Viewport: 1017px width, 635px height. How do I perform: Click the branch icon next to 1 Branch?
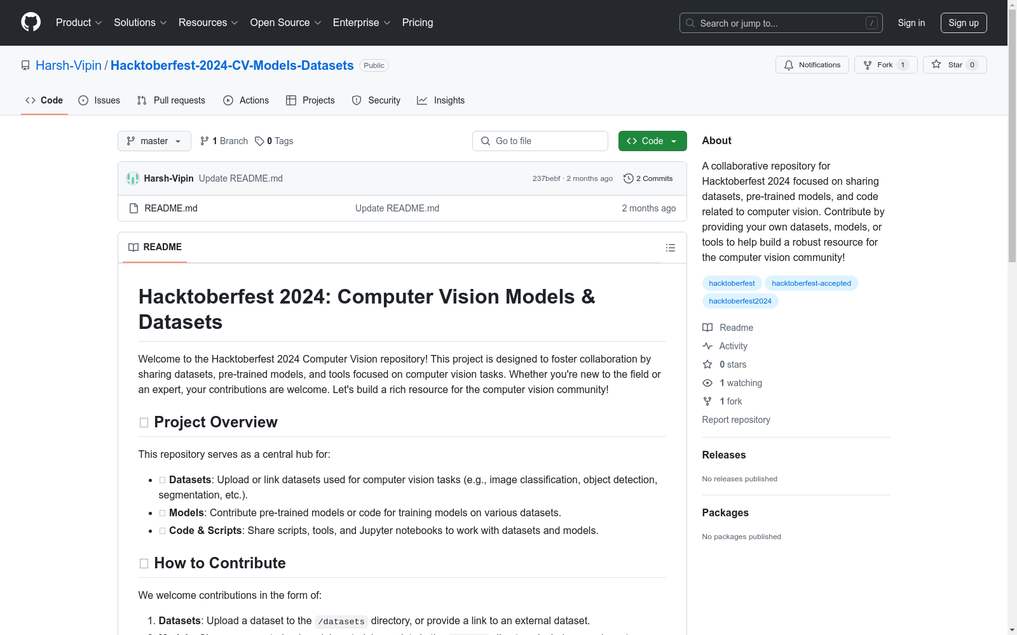(x=205, y=141)
